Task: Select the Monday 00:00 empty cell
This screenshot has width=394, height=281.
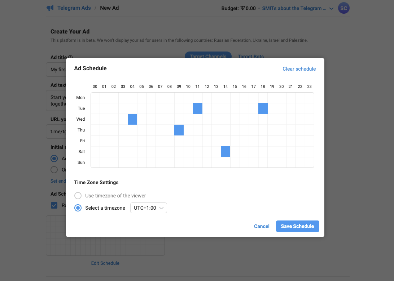Action: coord(95,98)
